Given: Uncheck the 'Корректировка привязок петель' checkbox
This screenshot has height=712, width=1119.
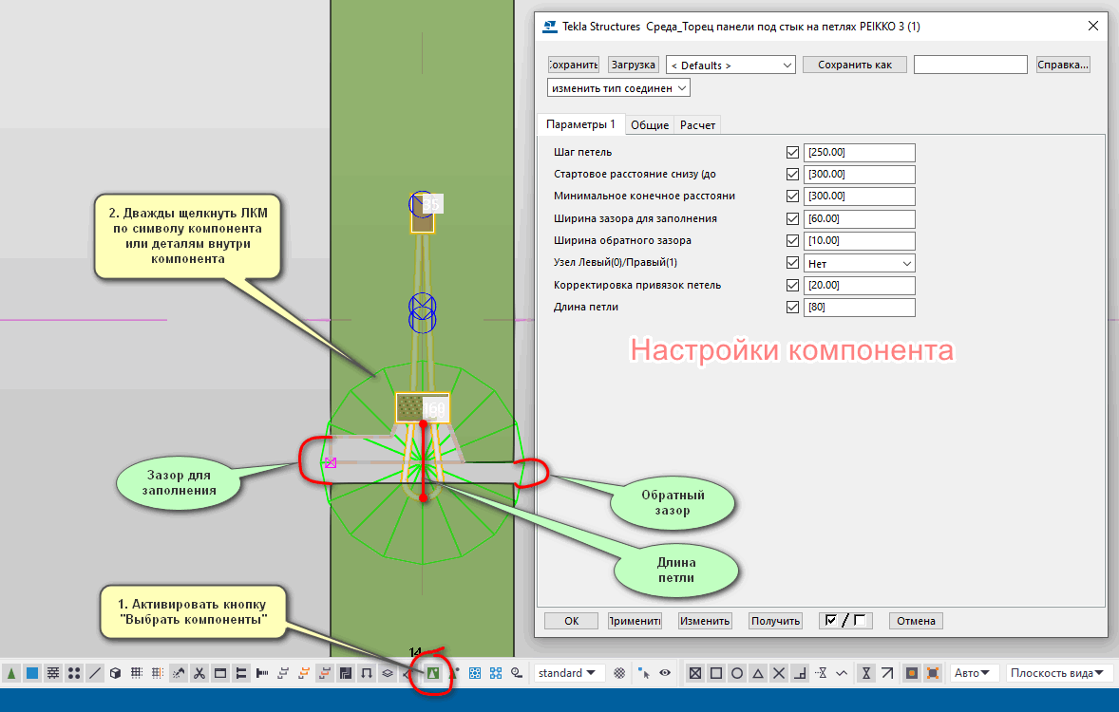Looking at the screenshot, I should tap(792, 286).
